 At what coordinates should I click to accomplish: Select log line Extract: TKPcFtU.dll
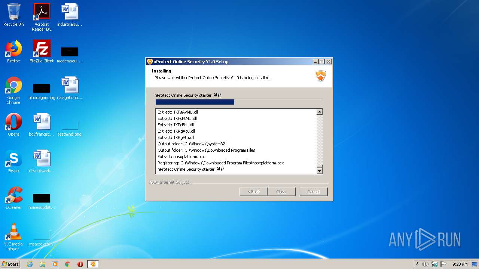tap(176, 125)
